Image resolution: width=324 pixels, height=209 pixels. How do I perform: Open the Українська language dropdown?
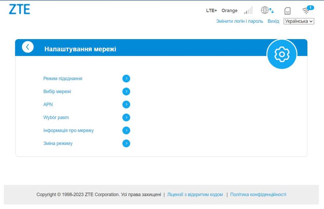(x=299, y=21)
